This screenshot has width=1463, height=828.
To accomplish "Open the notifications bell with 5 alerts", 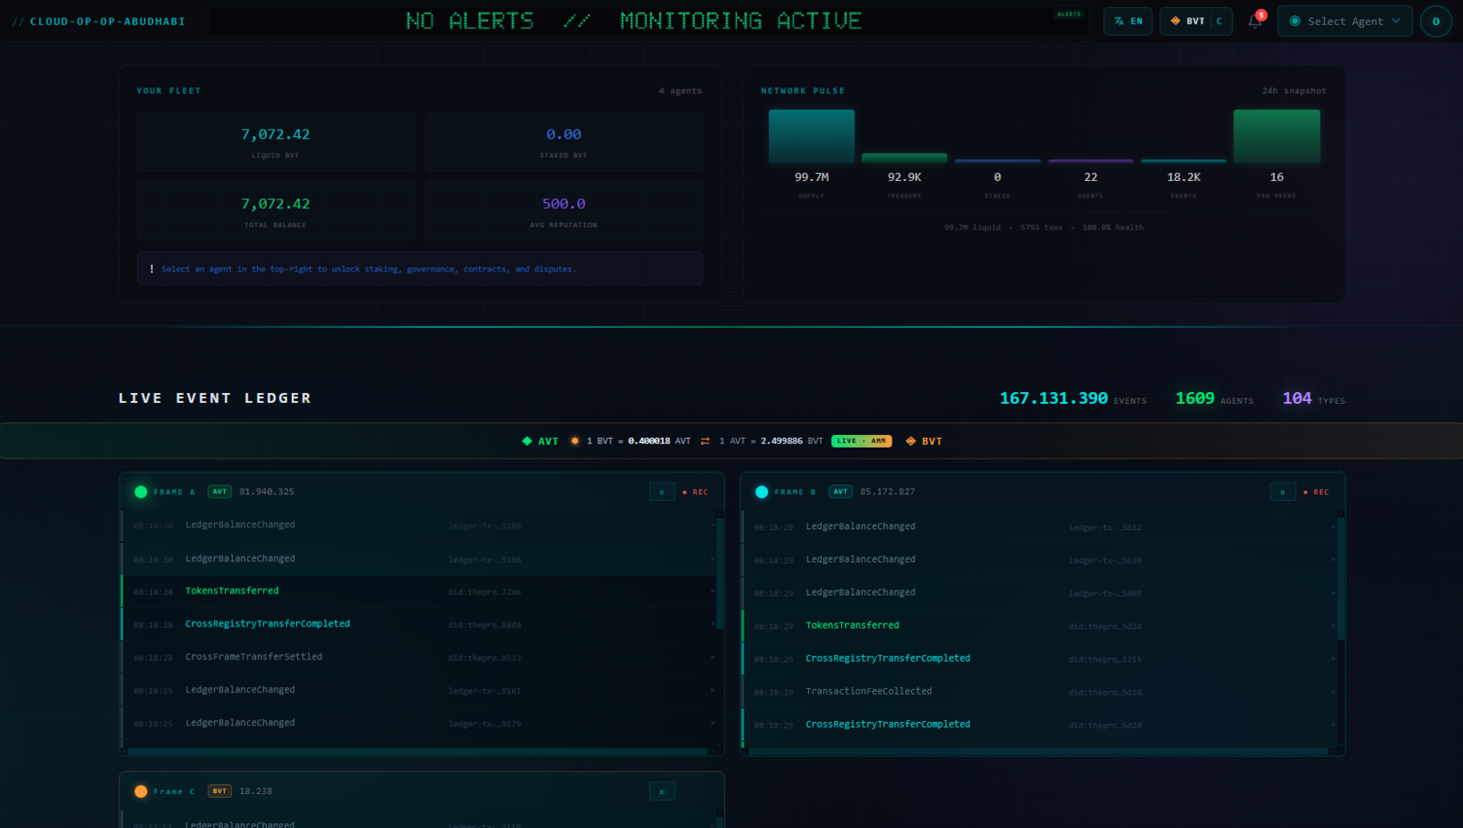I will [1255, 20].
